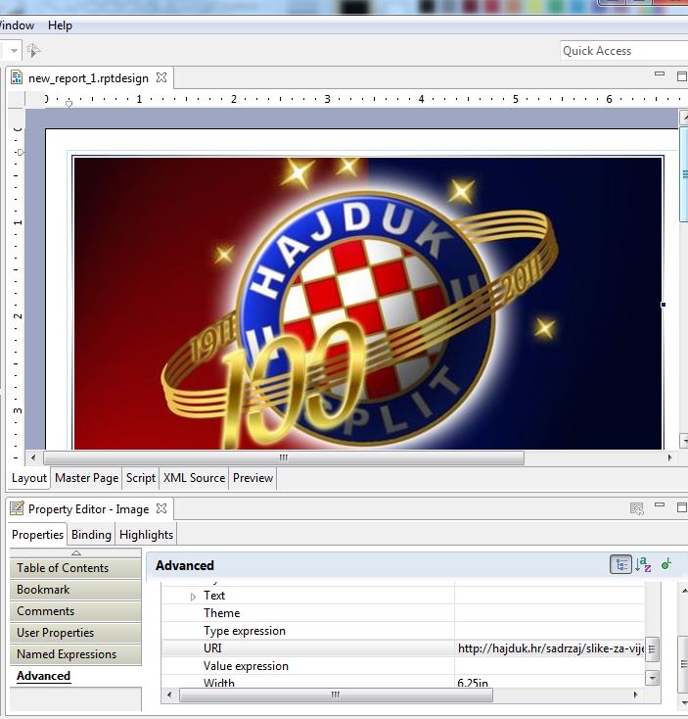Expand the Text property group

click(x=193, y=597)
